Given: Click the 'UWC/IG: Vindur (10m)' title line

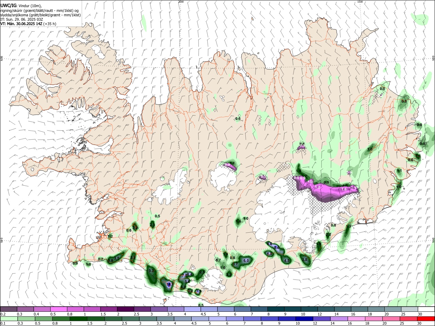Looking at the screenshot, I should coord(21,5).
